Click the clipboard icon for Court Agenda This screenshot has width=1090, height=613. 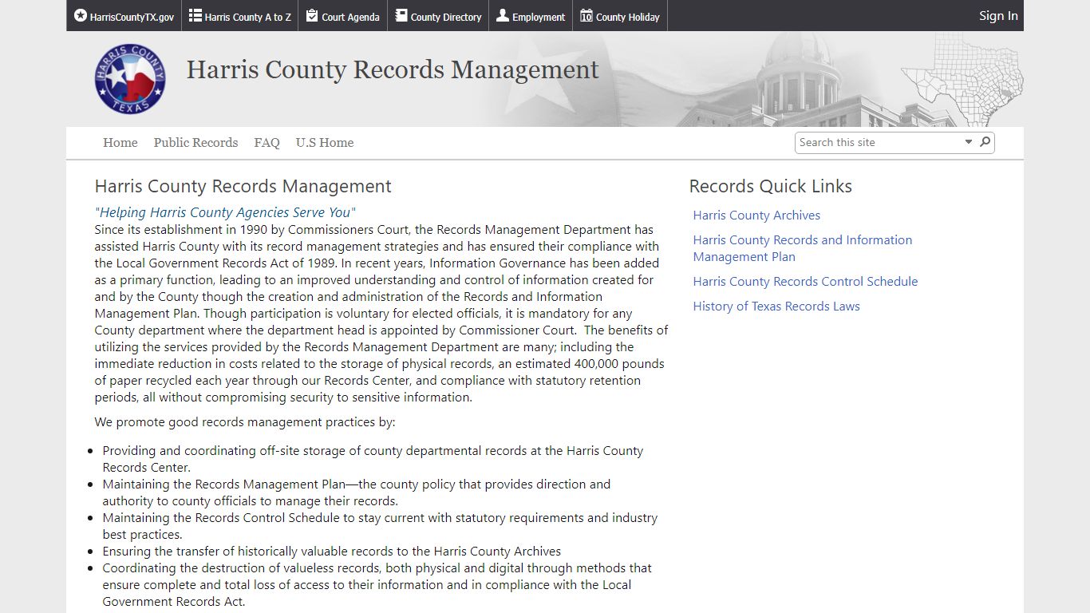[312, 15]
